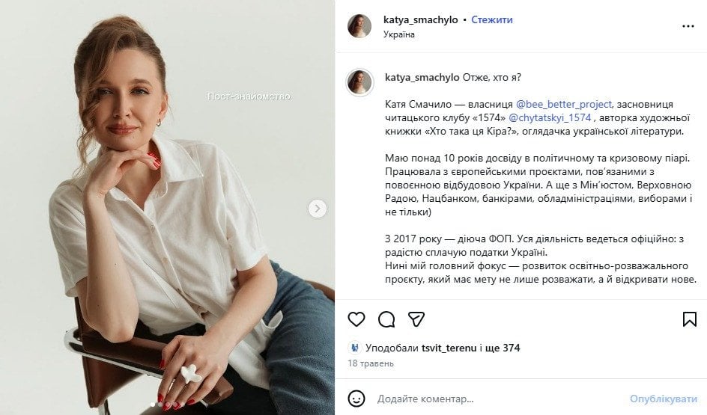Viewport: 707px width, 415px height.
Task: Open the post date '18 травень'
Action: point(371,363)
